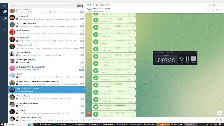Image resolution: width=224 pixels, height=126 pixels.
Task: Open the emoji picker in message bar
Action: tap(216, 120)
